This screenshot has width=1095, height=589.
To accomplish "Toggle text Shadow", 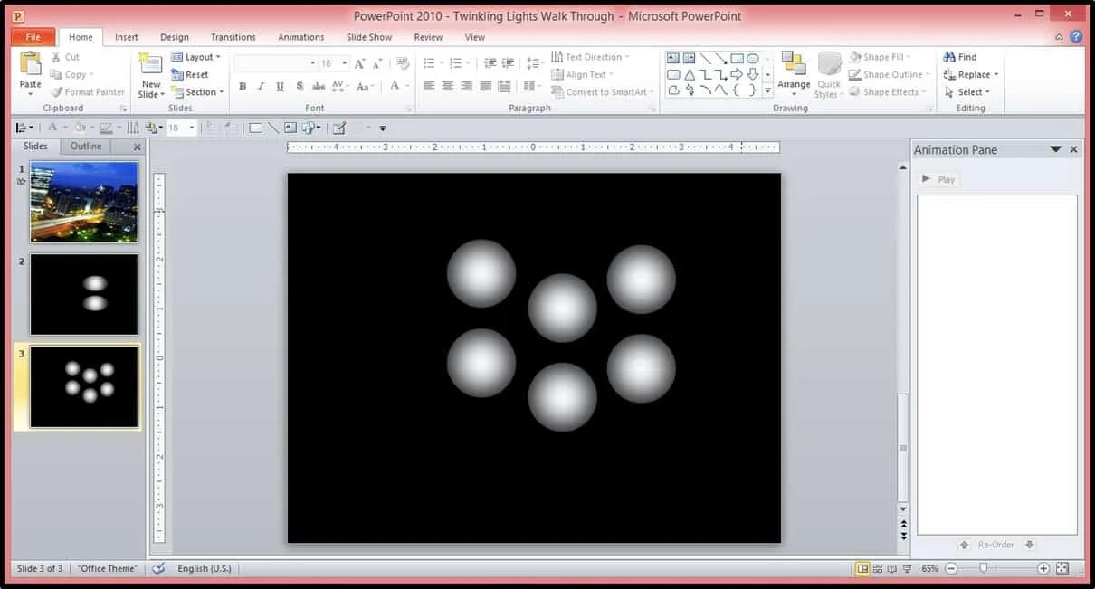I will pos(299,87).
